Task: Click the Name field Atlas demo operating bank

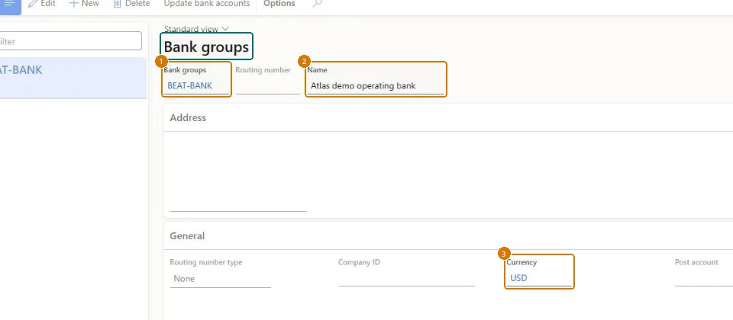Action: click(x=376, y=86)
